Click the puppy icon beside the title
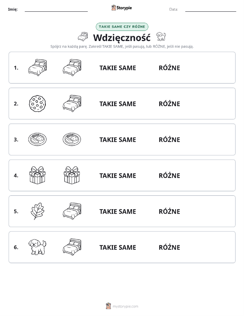 pos(161,37)
